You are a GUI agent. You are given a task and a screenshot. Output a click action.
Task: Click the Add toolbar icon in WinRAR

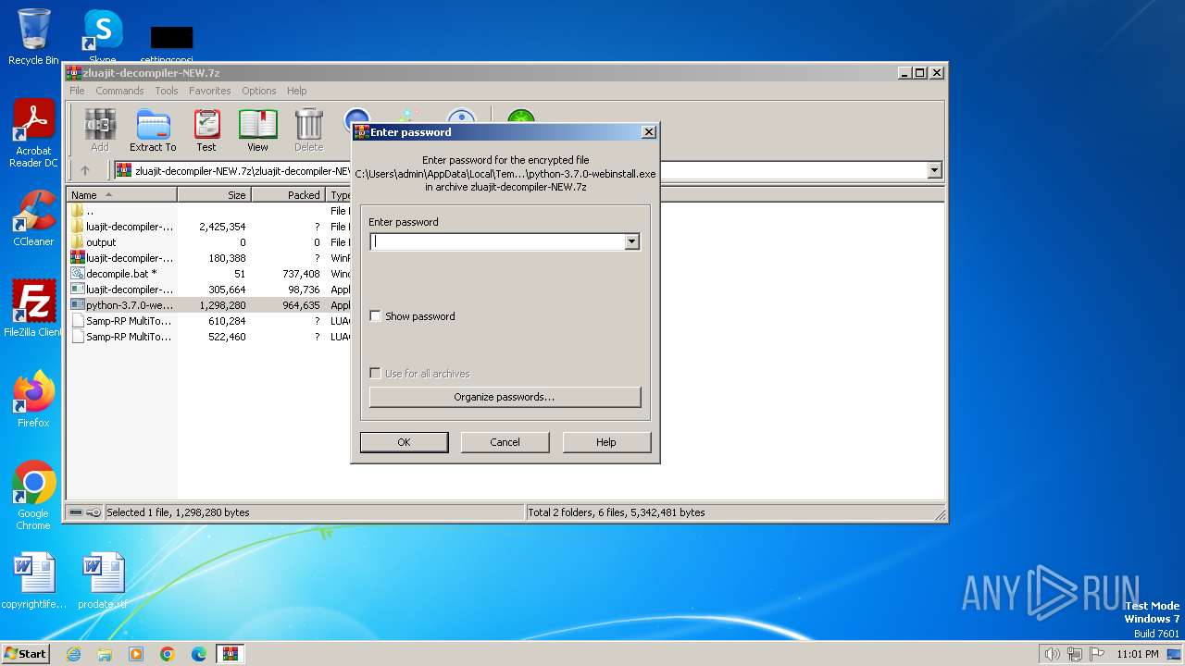tap(99, 130)
